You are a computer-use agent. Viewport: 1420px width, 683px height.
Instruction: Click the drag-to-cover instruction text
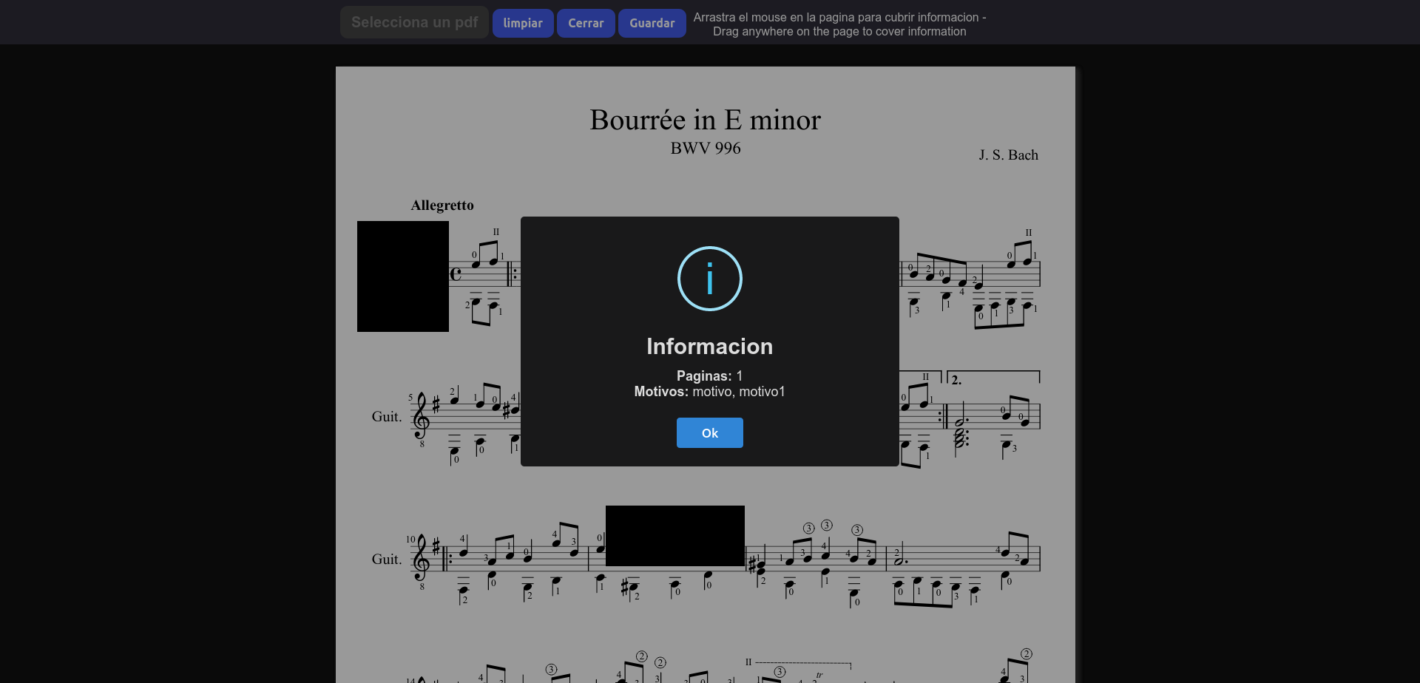pos(839,24)
